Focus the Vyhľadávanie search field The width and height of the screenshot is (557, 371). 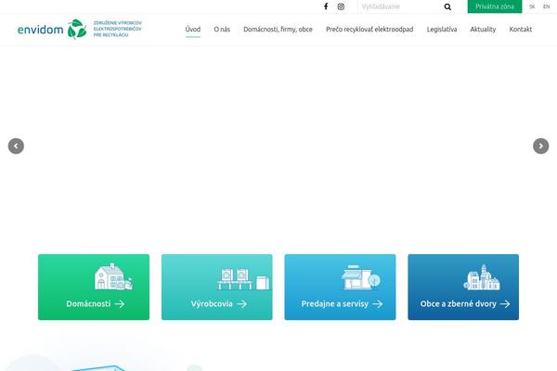coord(400,6)
